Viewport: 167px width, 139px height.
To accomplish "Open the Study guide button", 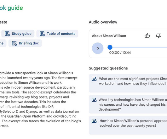I will [x=18, y=34].
